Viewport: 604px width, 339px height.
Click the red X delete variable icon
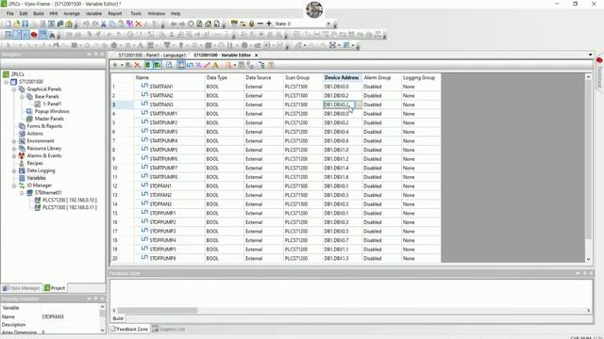(137, 65)
